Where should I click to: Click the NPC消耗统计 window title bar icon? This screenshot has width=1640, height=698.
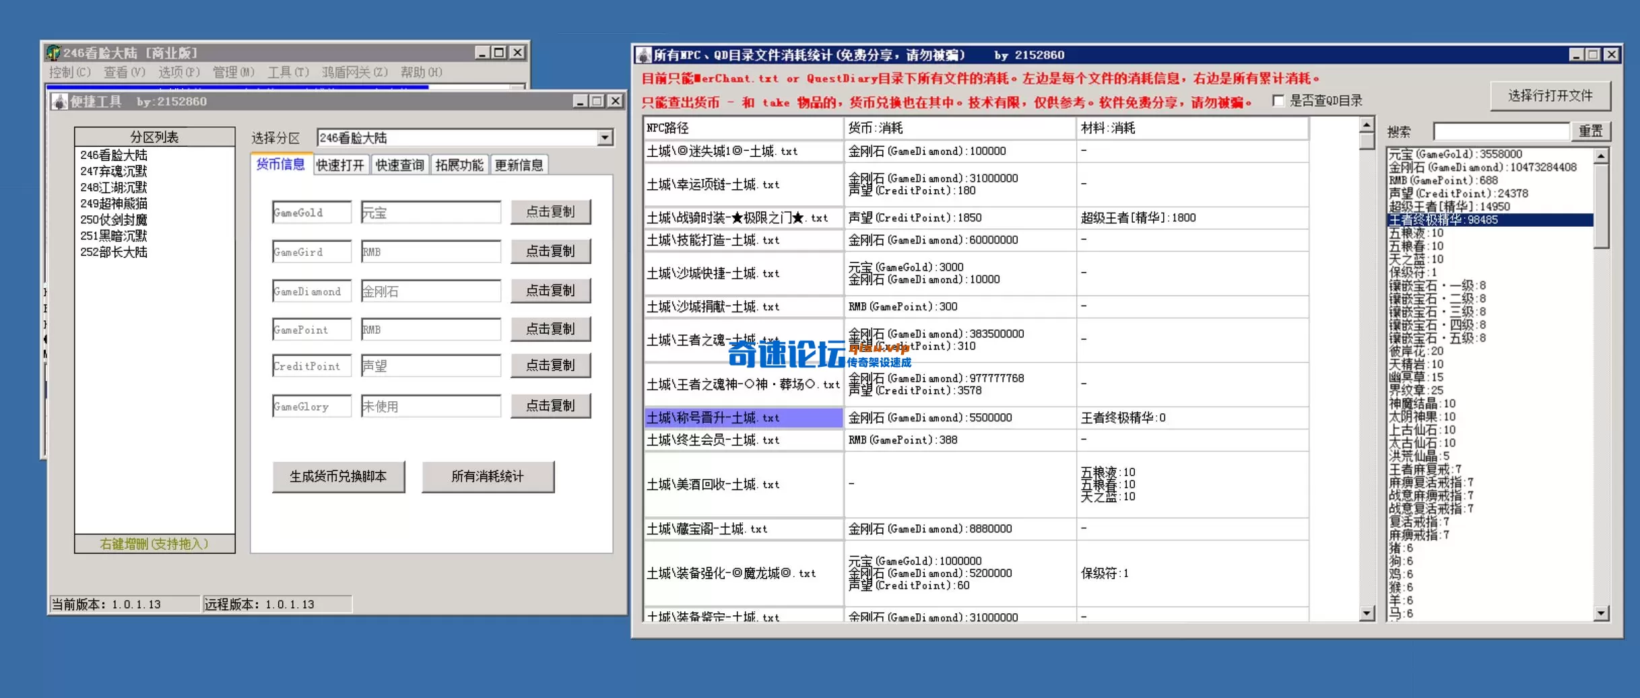pos(643,55)
